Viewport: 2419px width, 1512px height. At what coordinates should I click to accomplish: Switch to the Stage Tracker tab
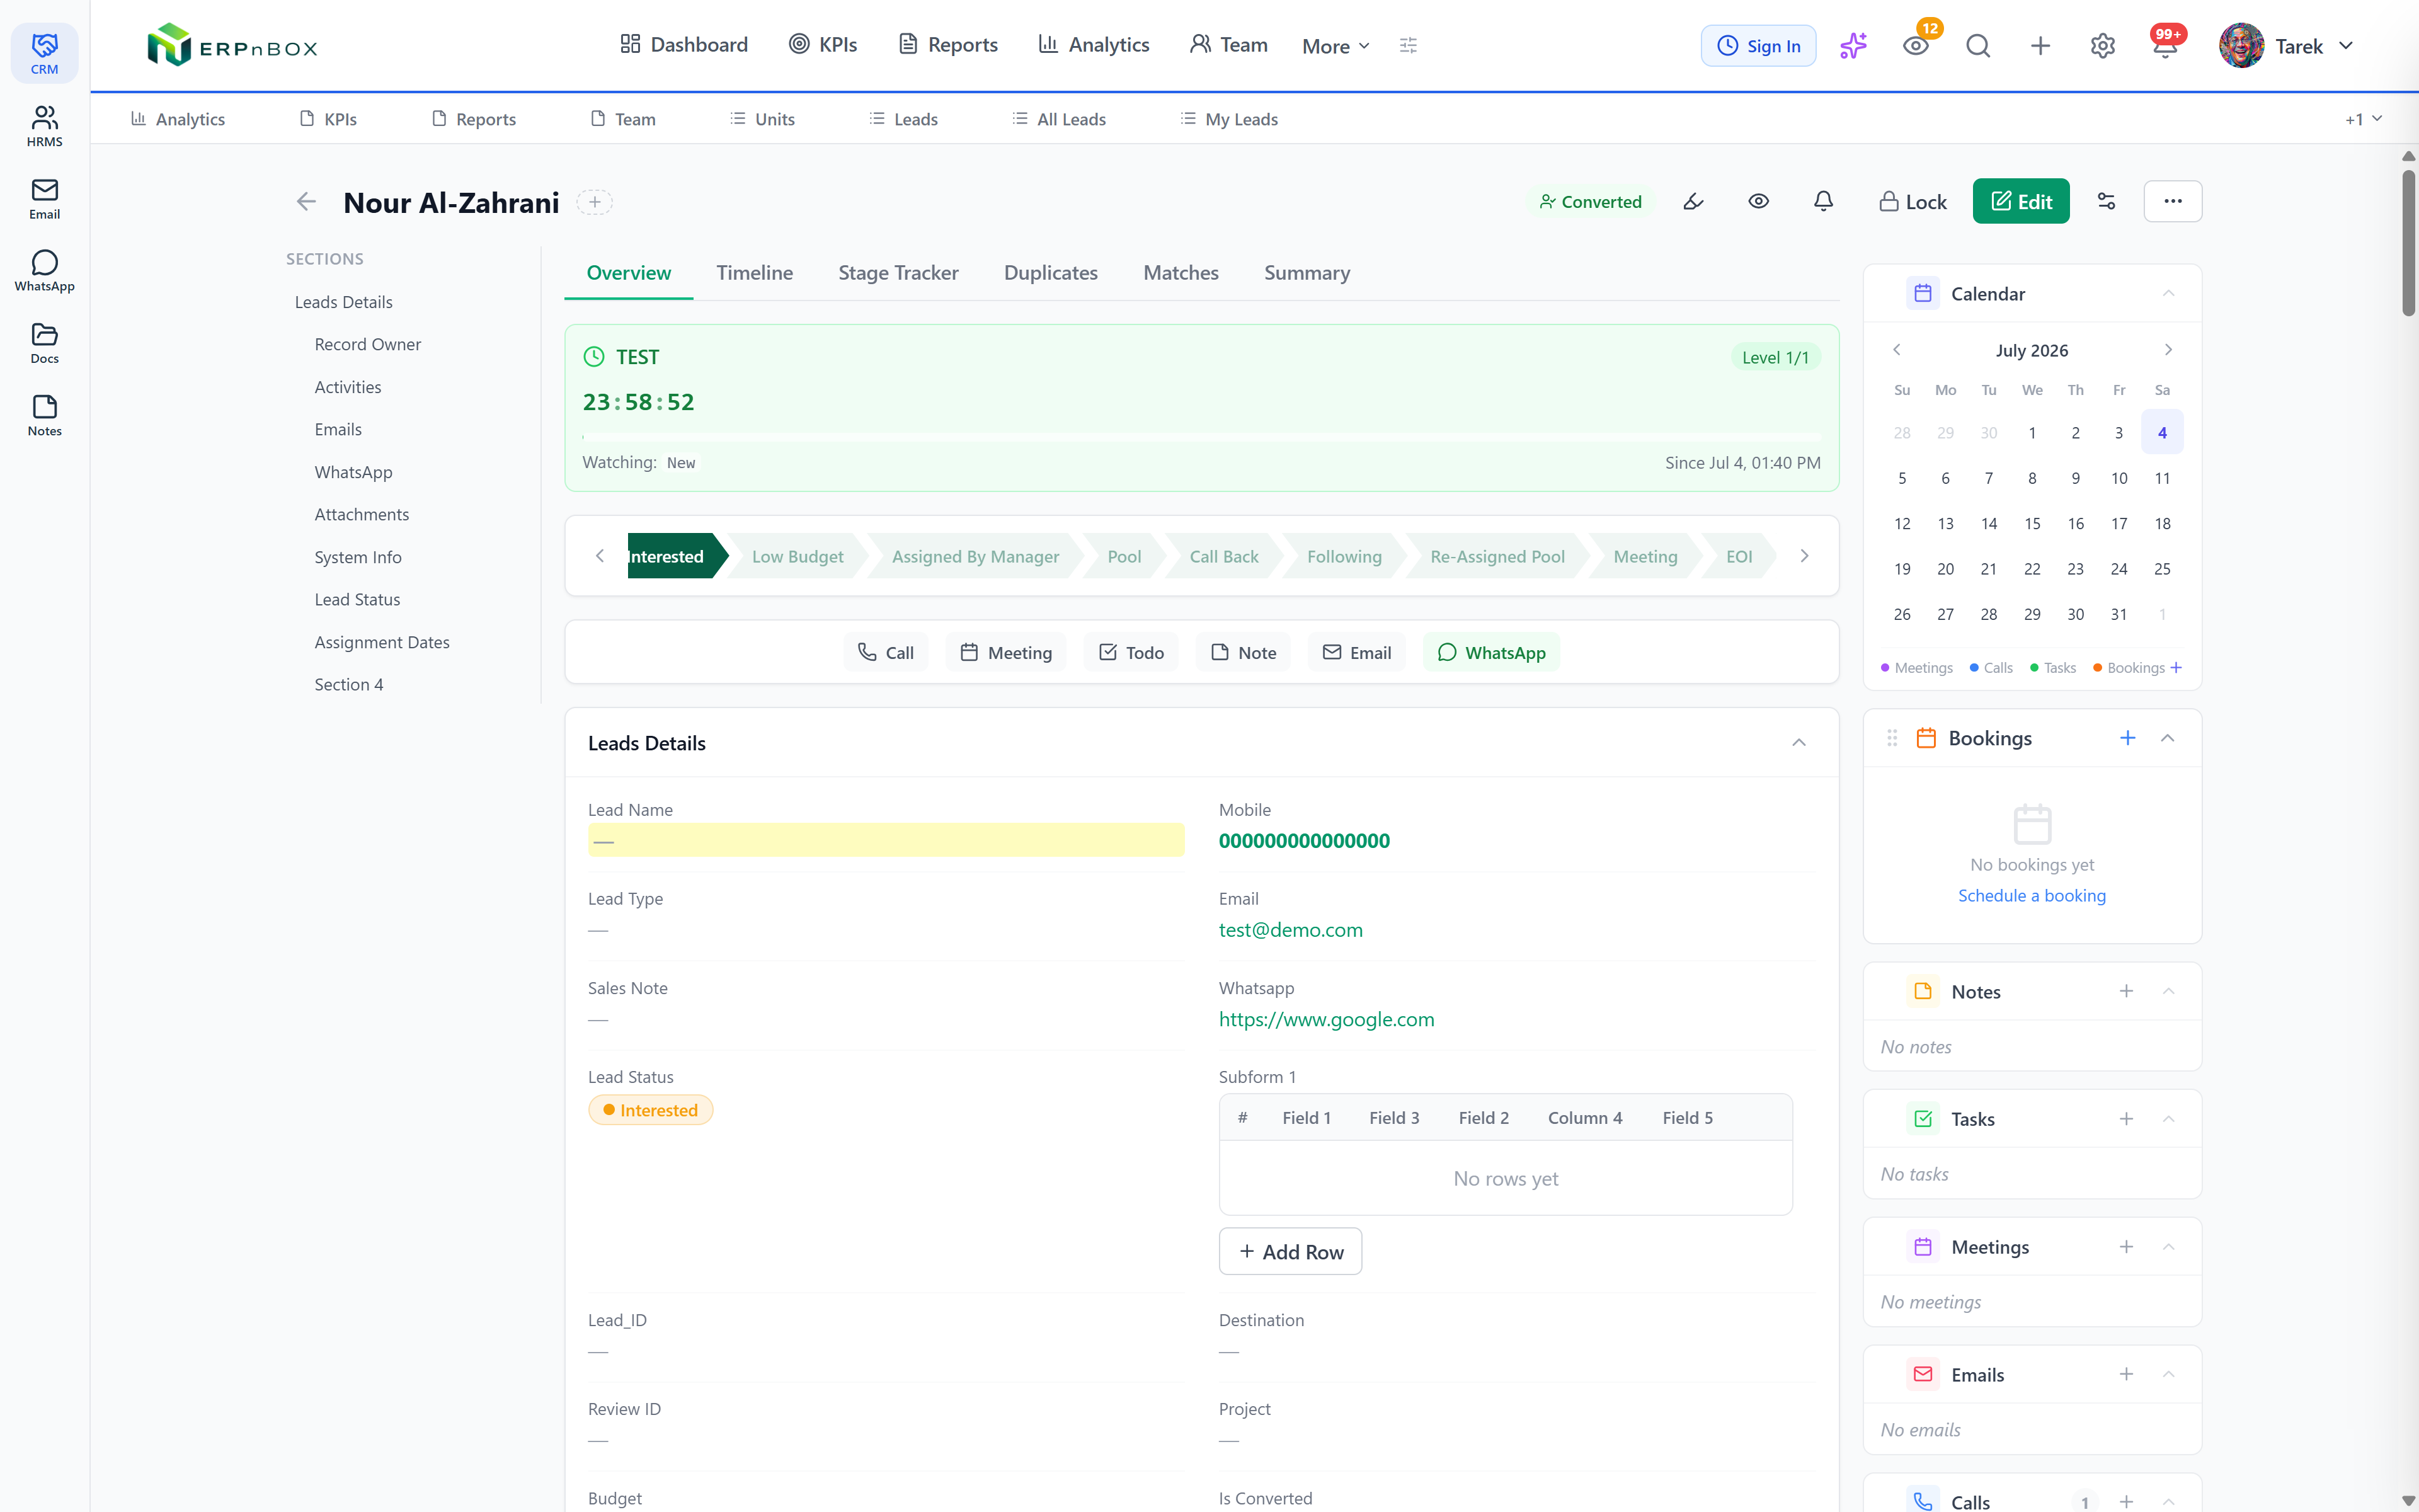pos(898,273)
